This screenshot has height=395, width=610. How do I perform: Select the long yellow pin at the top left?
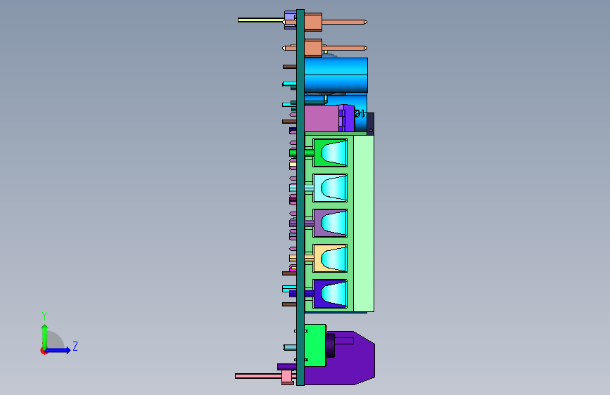261,20
